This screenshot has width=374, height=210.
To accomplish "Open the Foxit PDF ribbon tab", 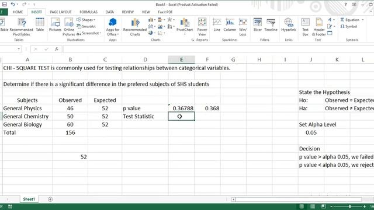I will tap(165, 12).
